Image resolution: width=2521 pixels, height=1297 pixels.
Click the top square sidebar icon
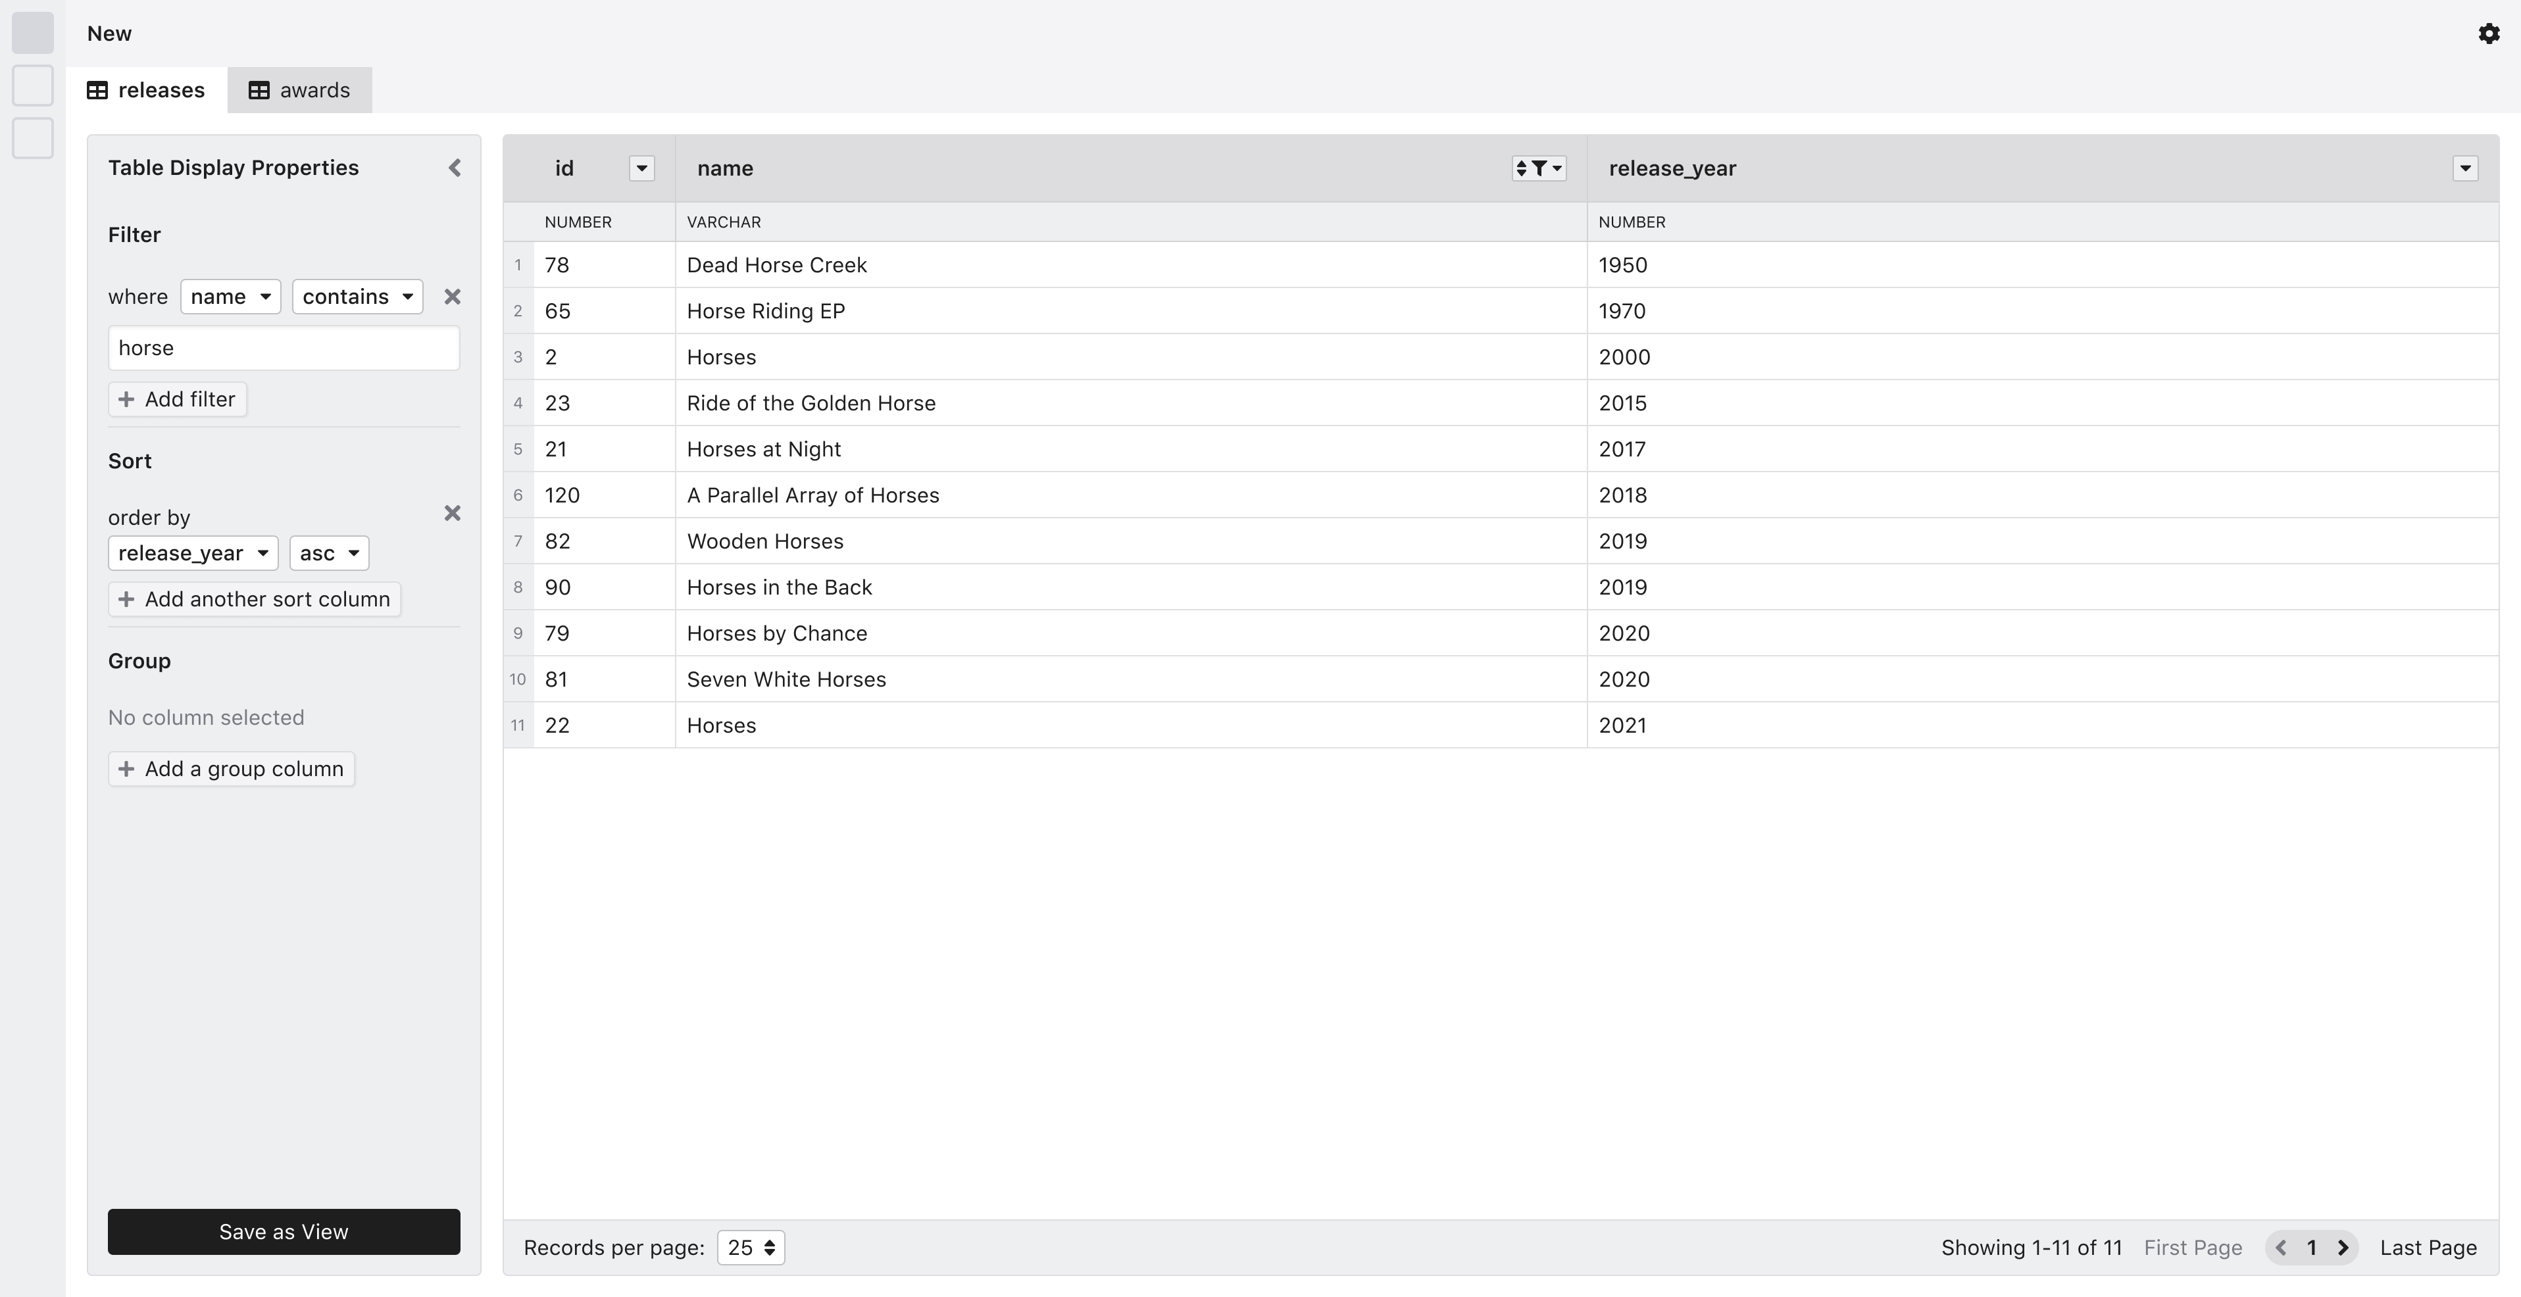(32, 32)
